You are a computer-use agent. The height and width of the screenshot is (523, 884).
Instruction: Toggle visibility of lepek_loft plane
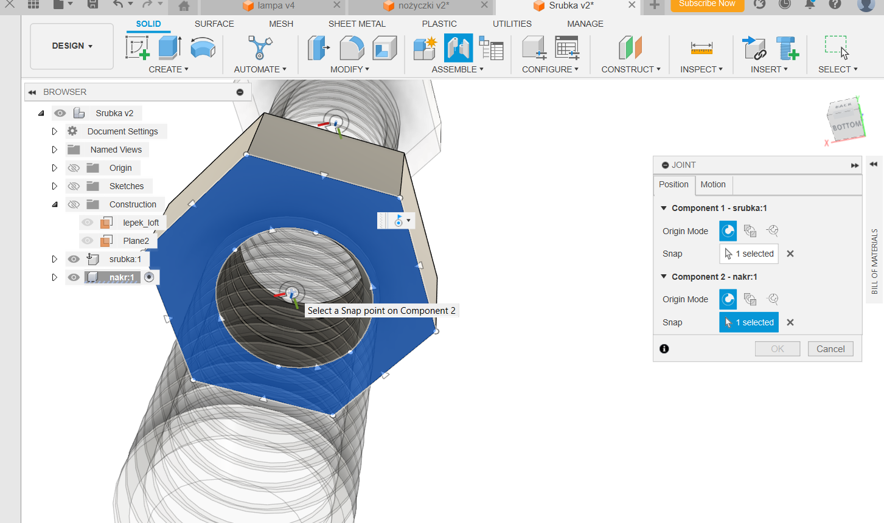click(x=88, y=223)
